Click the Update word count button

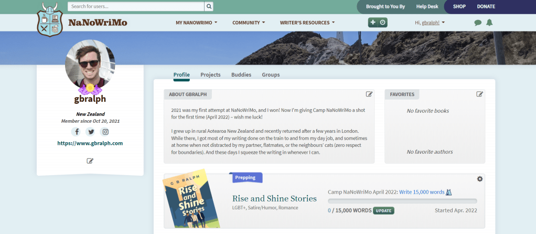click(383, 211)
